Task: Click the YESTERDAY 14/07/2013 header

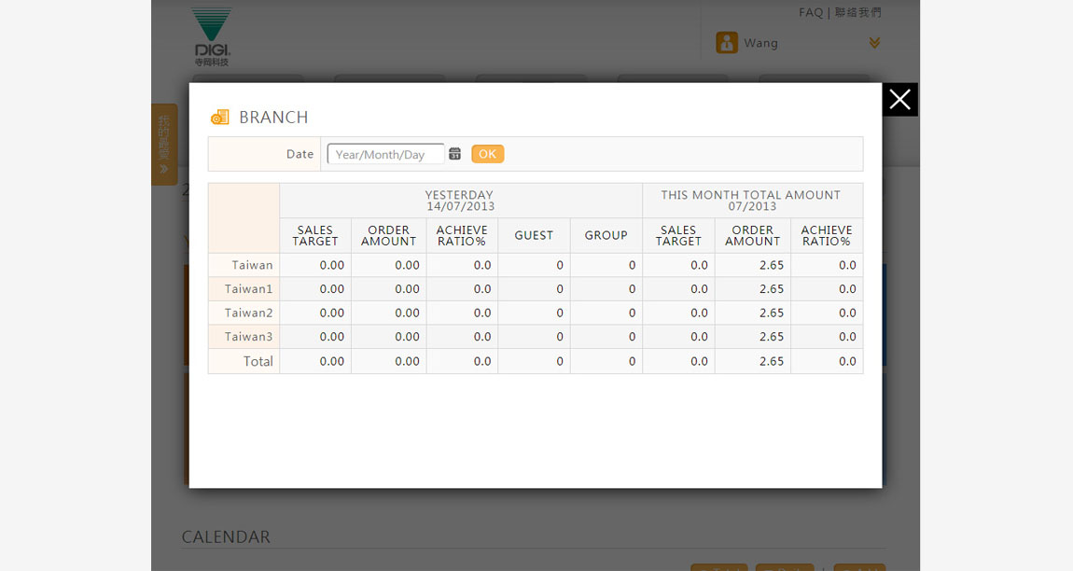Action: [x=460, y=201]
